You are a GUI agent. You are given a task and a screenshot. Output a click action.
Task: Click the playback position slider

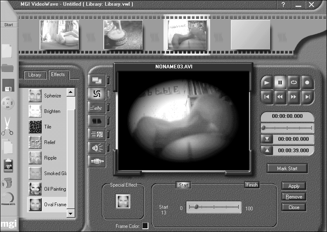pos(287,128)
